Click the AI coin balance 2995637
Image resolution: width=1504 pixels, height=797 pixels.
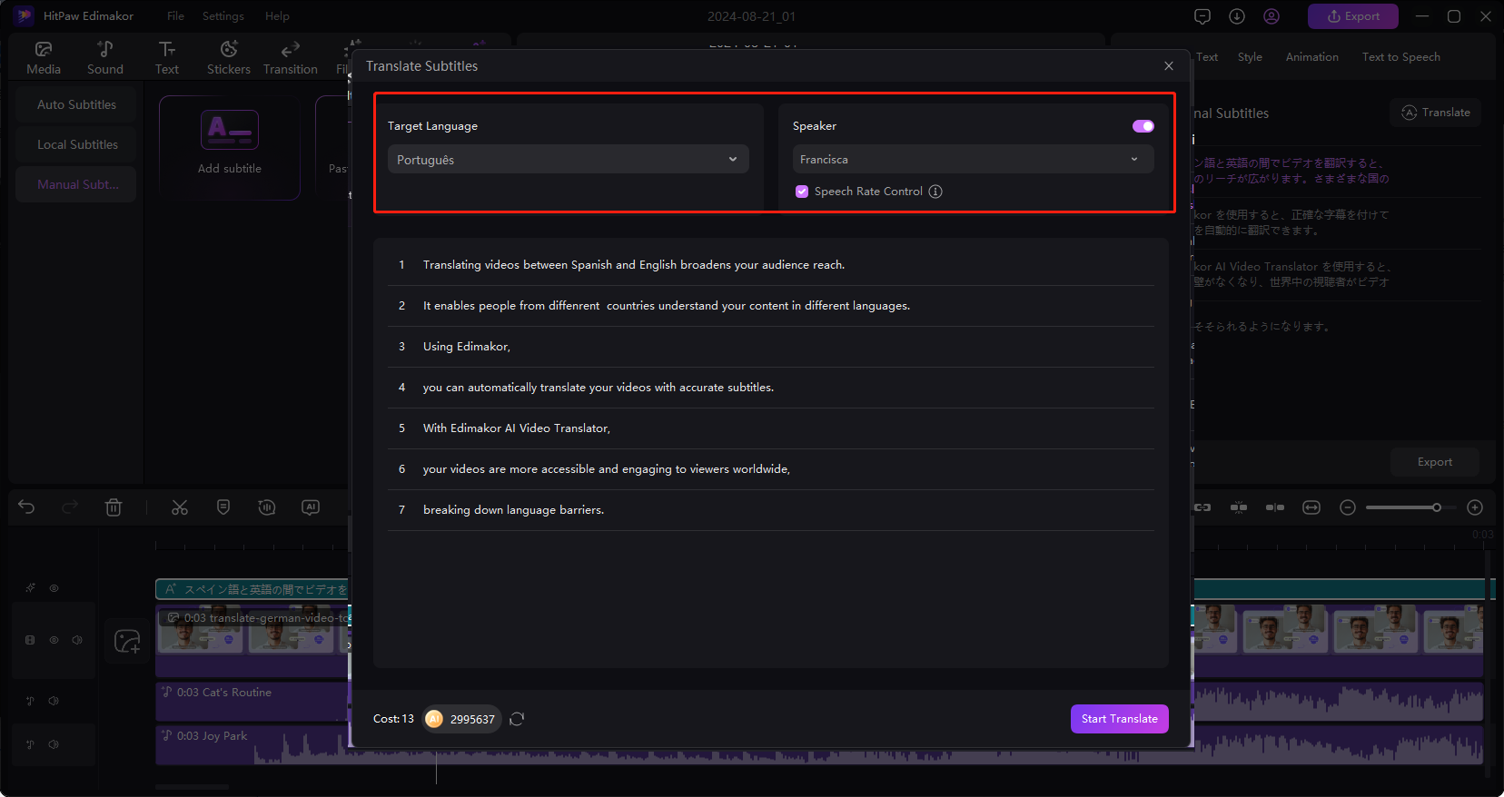[x=461, y=719]
